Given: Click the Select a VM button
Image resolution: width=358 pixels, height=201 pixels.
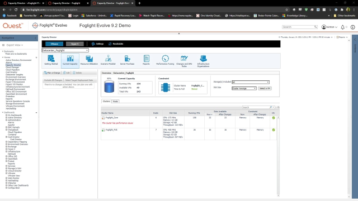Looking at the screenshot, I should coord(265,88).
